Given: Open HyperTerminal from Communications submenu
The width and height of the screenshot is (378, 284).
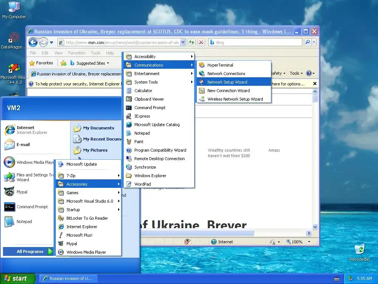Looking at the screenshot, I should (234, 65).
